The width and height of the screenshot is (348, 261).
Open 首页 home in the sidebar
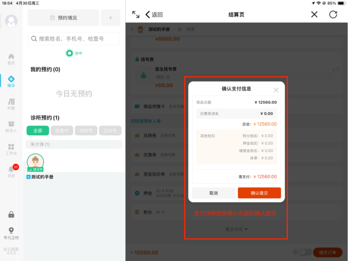point(11,59)
